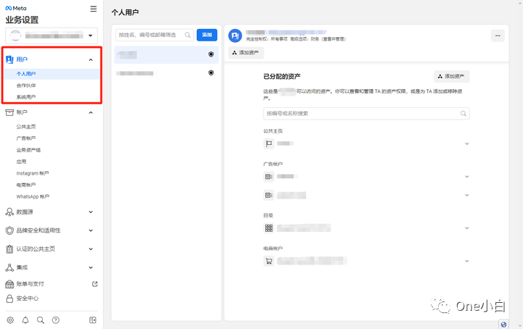Screen dimensions: 523x329
Task: Click the shield icon for 品牌安全和适用性
Action: click(9, 230)
